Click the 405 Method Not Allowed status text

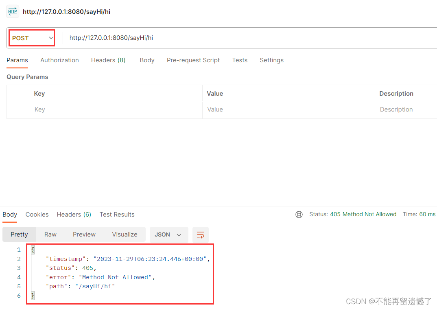(x=363, y=214)
